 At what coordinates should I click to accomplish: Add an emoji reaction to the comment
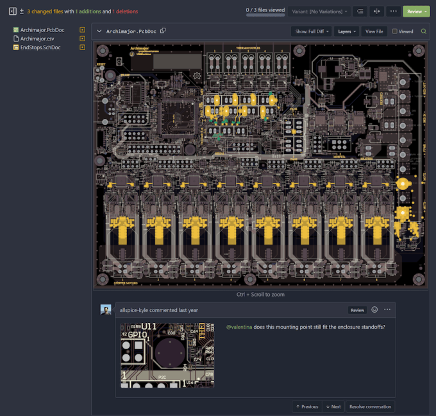pos(374,310)
